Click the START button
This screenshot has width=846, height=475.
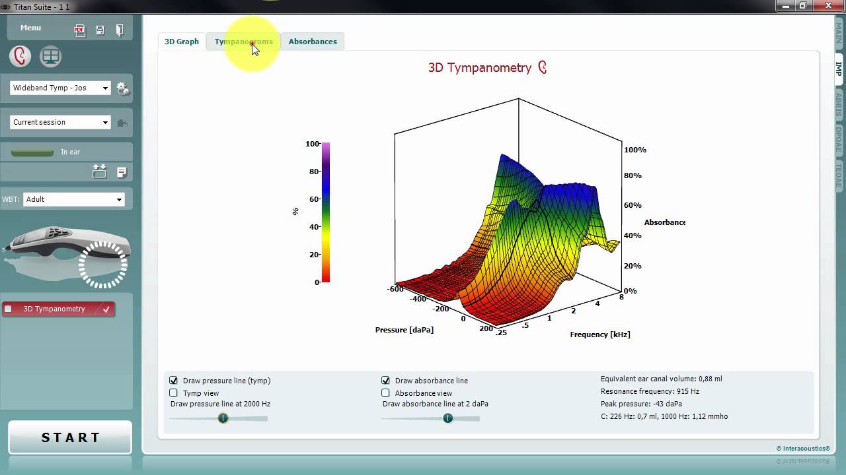point(70,437)
